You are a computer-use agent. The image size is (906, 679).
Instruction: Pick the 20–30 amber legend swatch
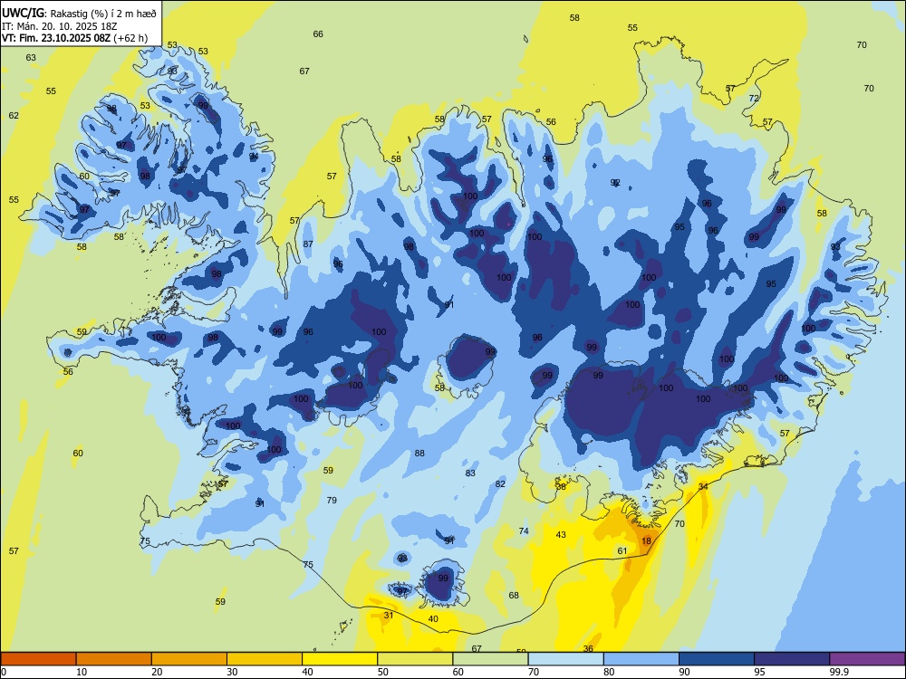coord(189,659)
